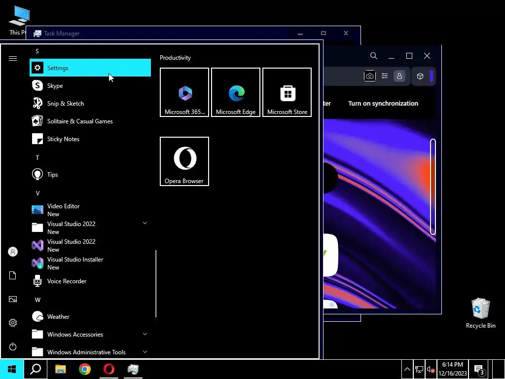Screen dimensions: 505x379
Task: Launch Skype from the Start menu
Action: pyautogui.click(x=90, y=86)
